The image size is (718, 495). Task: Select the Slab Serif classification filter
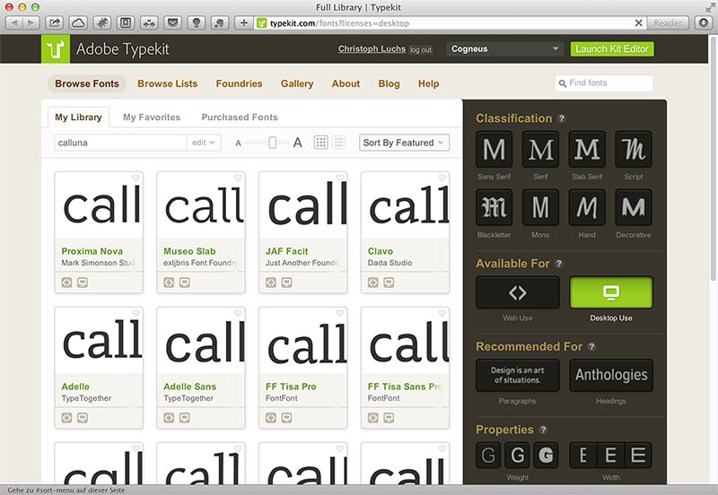587,149
